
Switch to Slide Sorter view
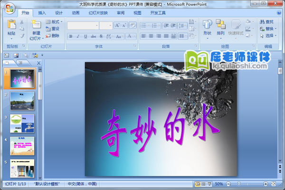[x=203, y=184]
